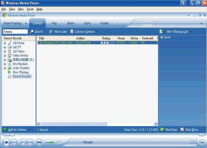Select the All TV icon

click(10, 47)
